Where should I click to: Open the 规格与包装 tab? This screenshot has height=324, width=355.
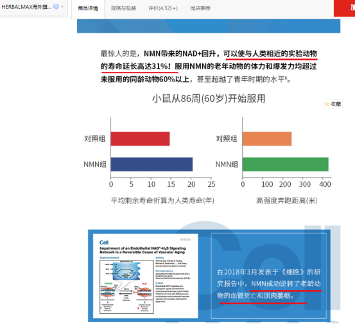(x=123, y=8)
